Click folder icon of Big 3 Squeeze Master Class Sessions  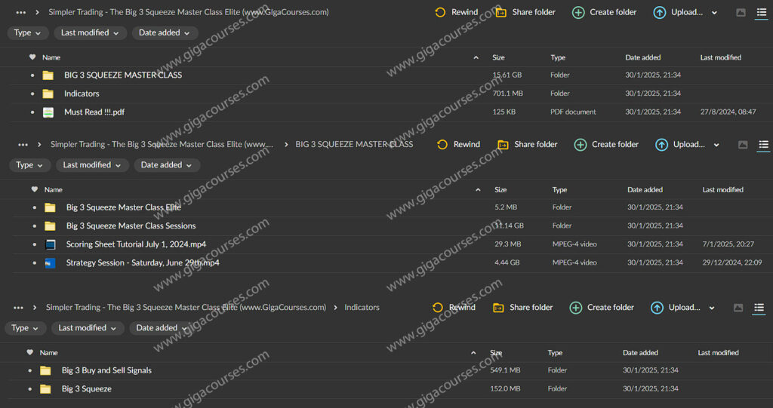tap(51, 226)
